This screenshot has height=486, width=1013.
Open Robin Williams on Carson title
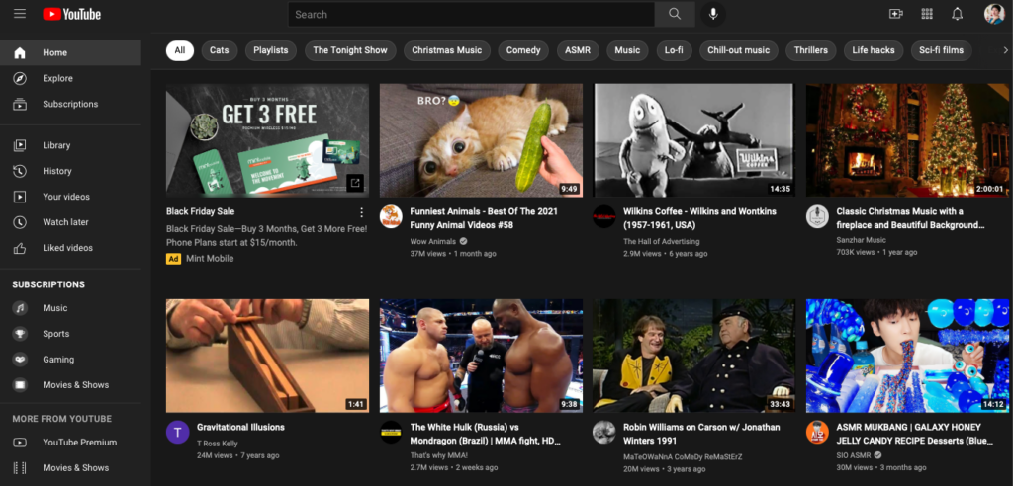click(701, 434)
